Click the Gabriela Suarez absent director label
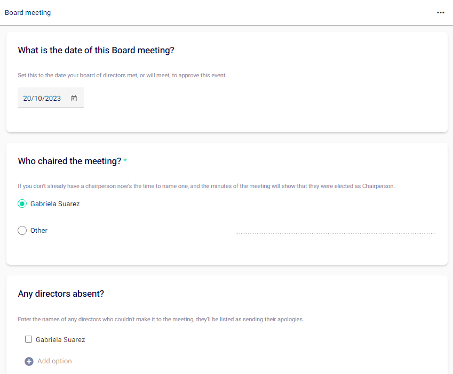Viewport: 453px width, 374px height. coord(60,339)
